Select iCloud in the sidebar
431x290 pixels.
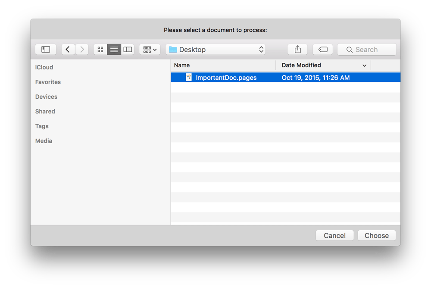point(44,67)
